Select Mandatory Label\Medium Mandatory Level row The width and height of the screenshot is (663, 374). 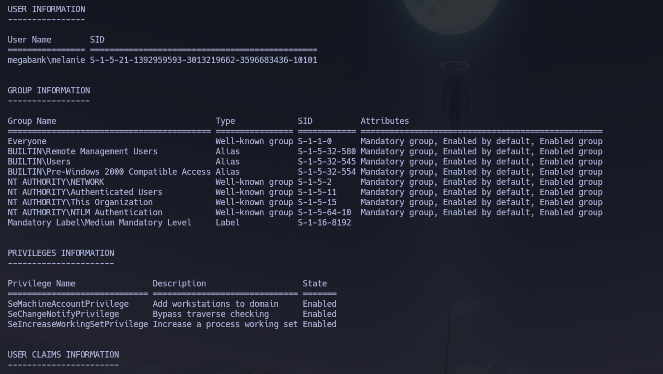[x=99, y=223]
